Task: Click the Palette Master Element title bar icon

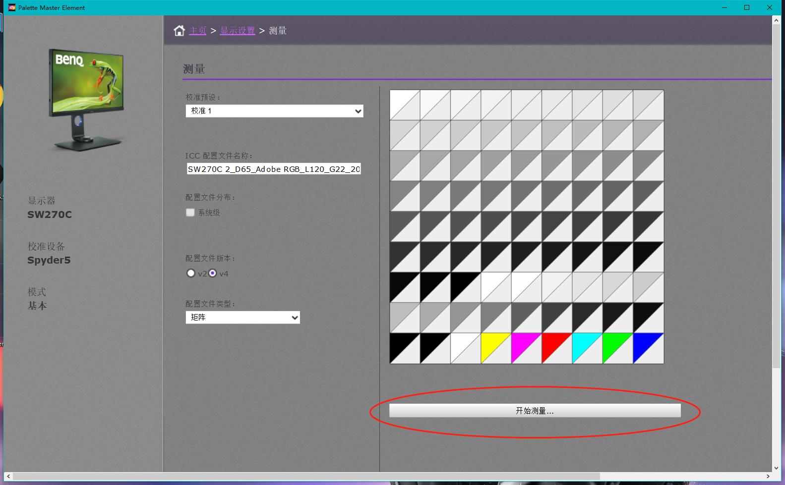Action: (x=12, y=7)
